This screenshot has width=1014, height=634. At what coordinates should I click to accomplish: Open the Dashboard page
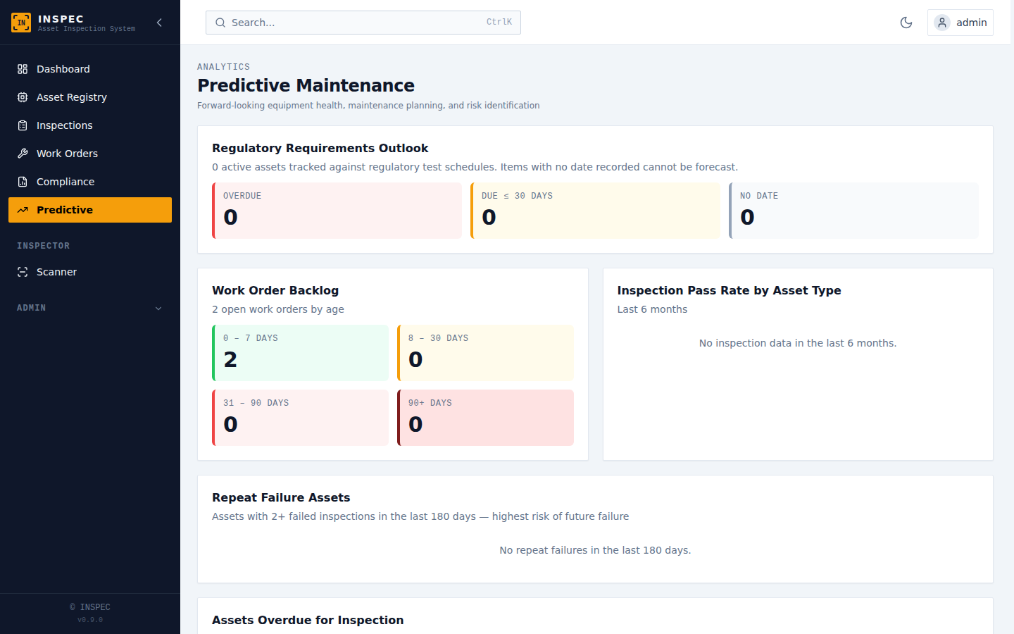[x=90, y=69]
